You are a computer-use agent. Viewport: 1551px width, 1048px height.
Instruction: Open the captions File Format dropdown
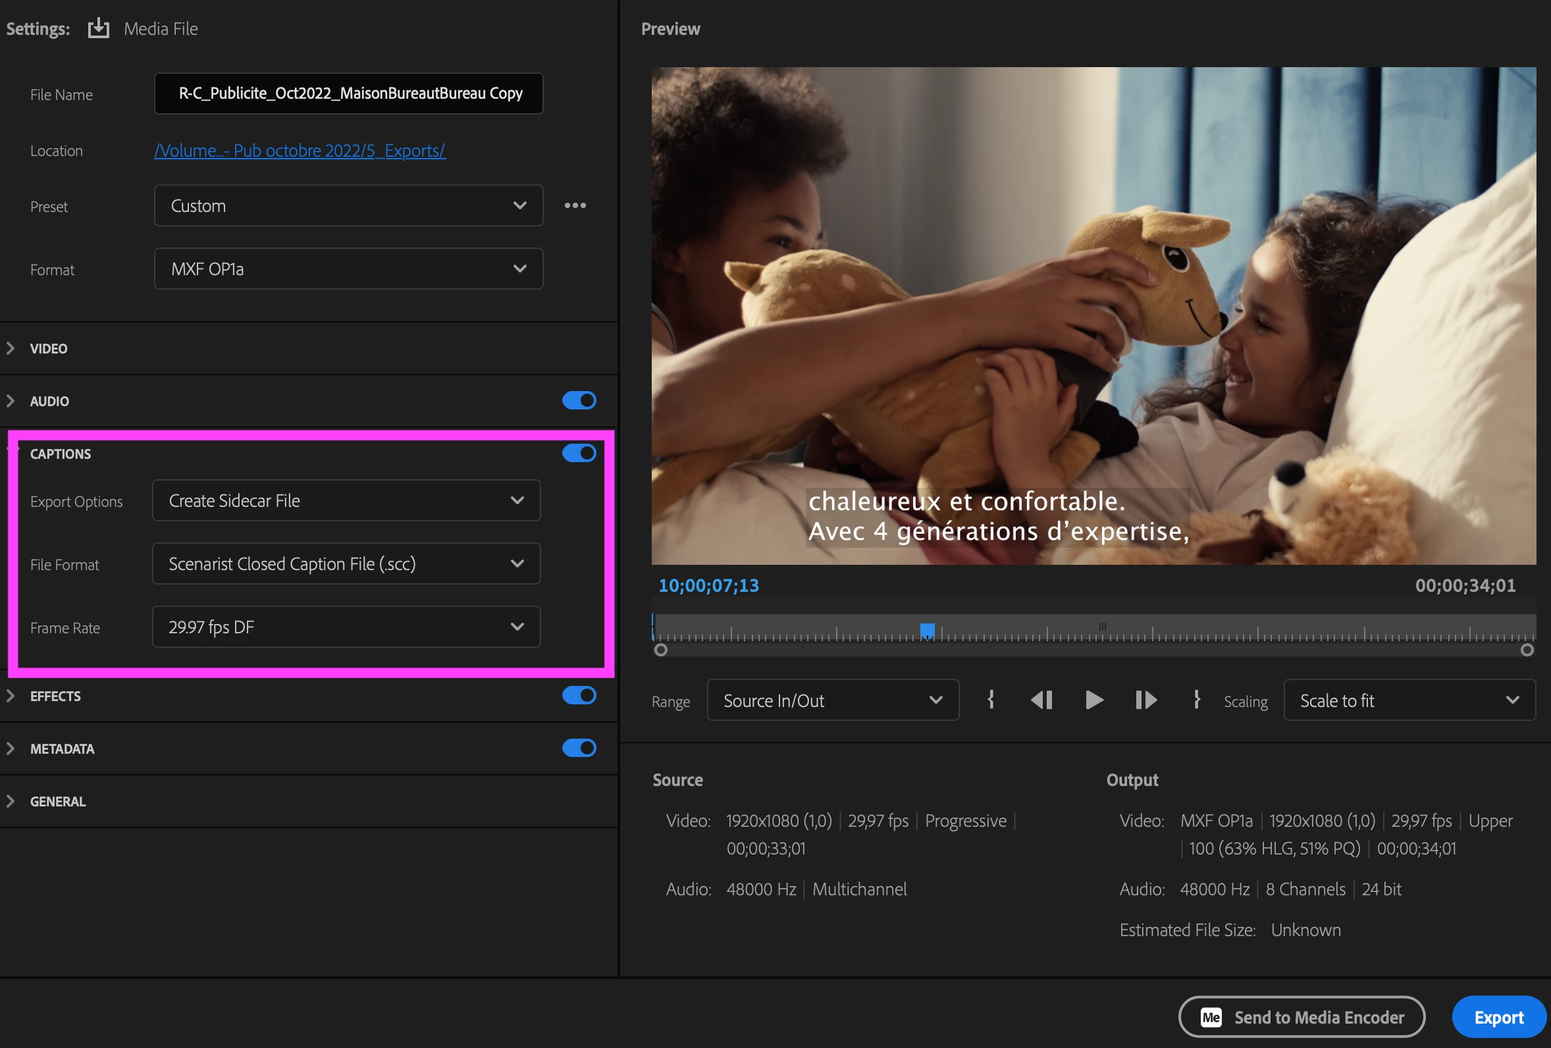point(346,564)
